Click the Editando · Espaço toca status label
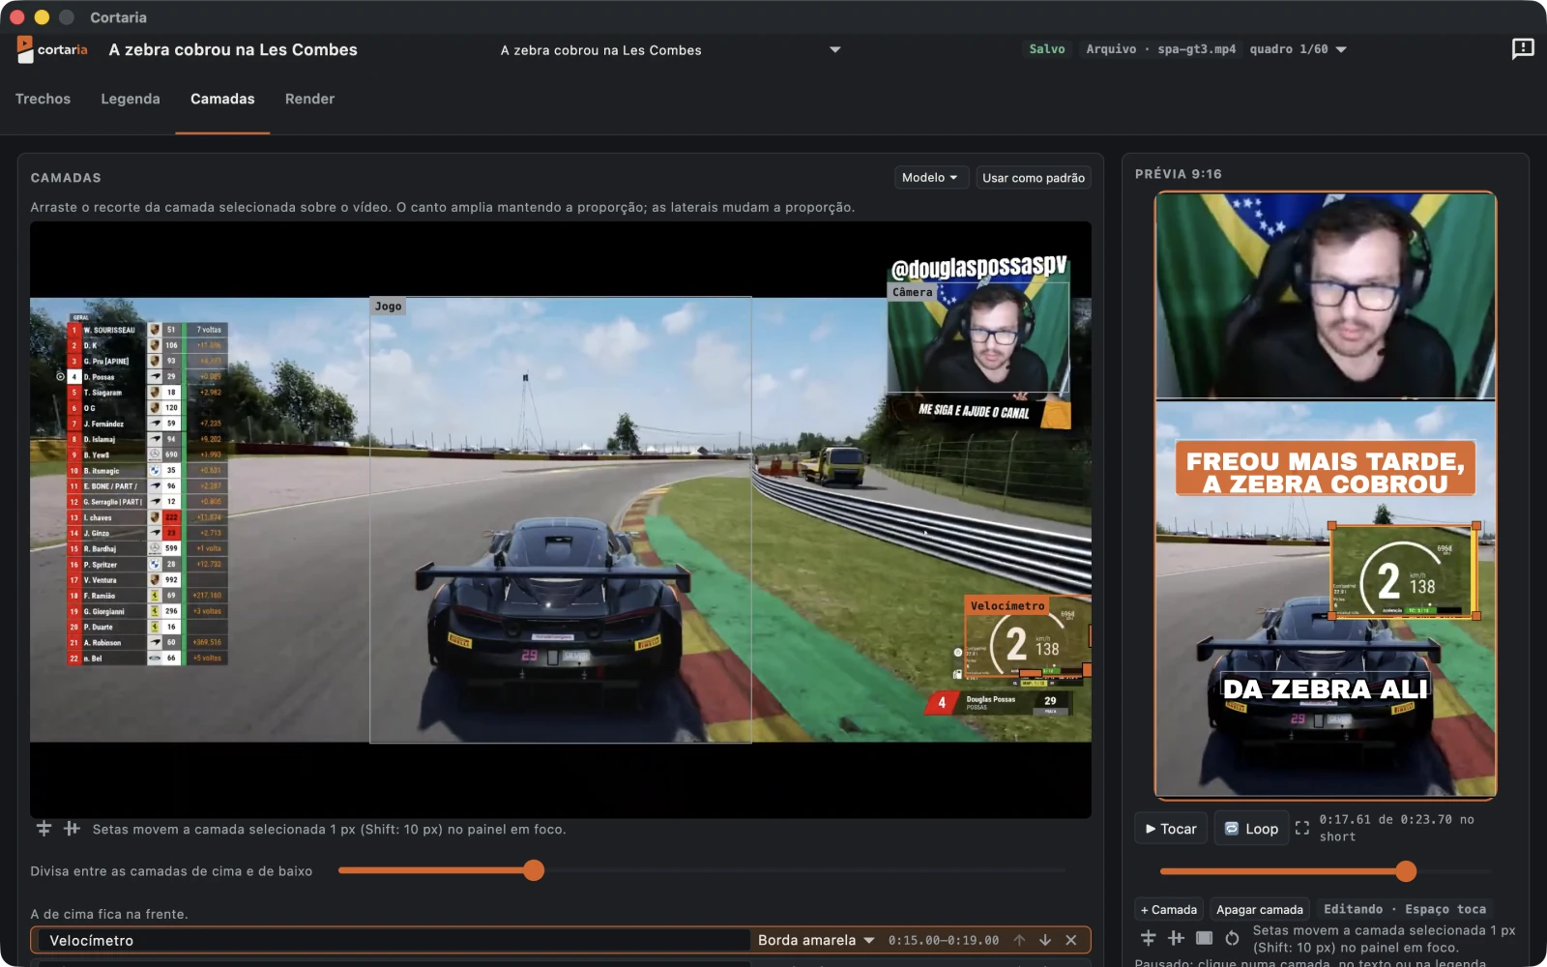The width and height of the screenshot is (1547, 967). coord(1405,910)
